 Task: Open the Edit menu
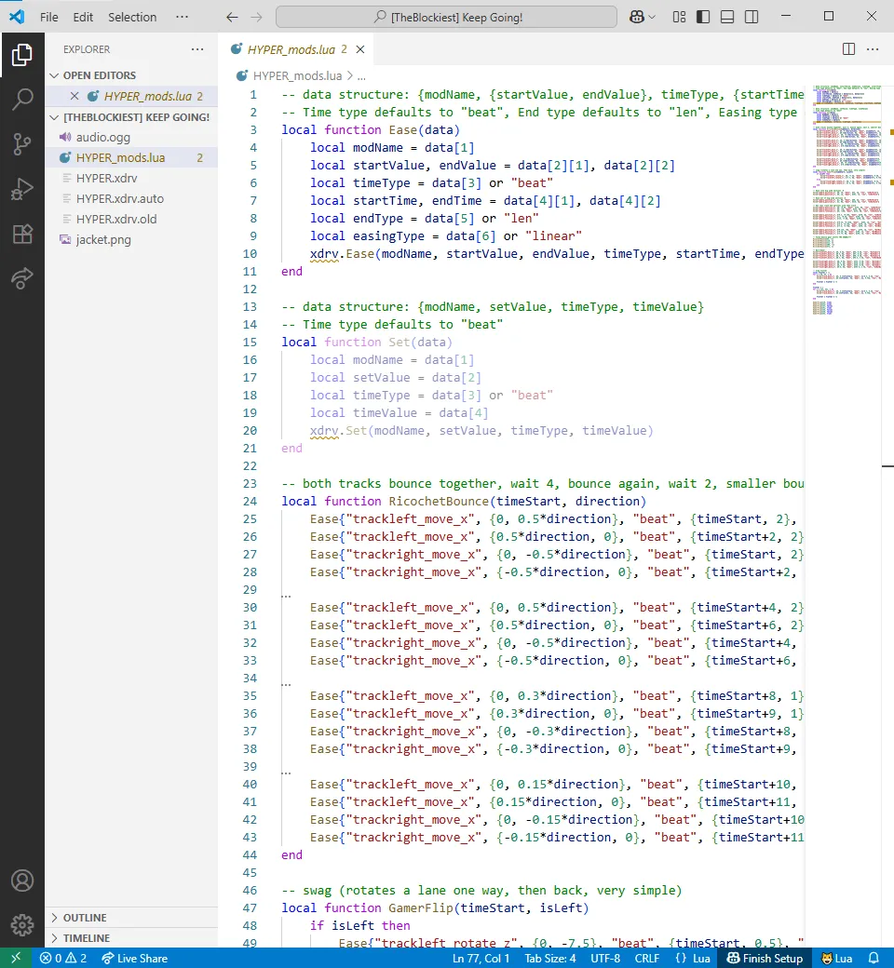(82, 17)
